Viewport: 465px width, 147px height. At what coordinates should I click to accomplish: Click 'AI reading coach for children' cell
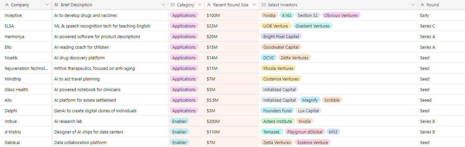(x=110, y=47)
